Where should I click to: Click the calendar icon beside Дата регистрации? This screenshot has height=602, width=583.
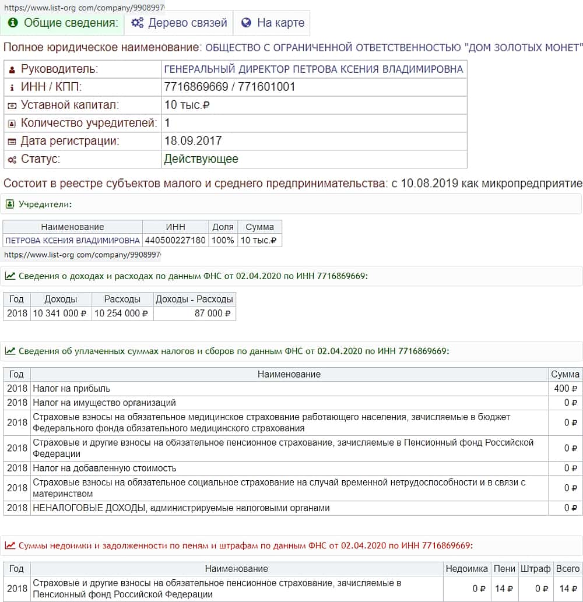click(12, 142)
